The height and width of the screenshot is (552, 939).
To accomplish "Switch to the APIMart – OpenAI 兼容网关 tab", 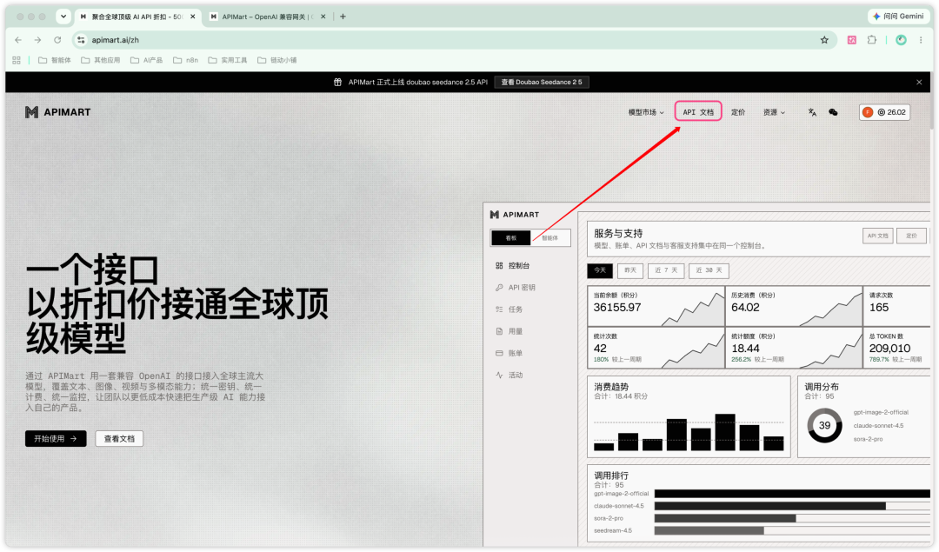I will pyautogui.click(x=268, y=17).
